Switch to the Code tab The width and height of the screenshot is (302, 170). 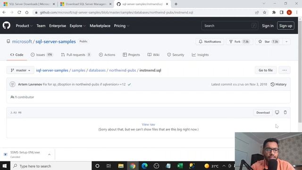coord(17,55)
